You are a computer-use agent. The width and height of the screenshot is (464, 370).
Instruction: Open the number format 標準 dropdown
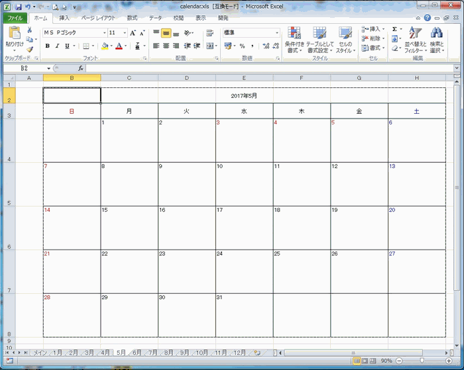pos(277,33)
